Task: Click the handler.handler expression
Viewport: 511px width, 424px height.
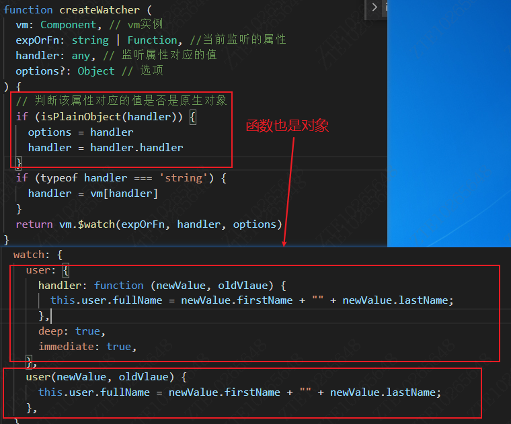Action: (x=136, y=148)
